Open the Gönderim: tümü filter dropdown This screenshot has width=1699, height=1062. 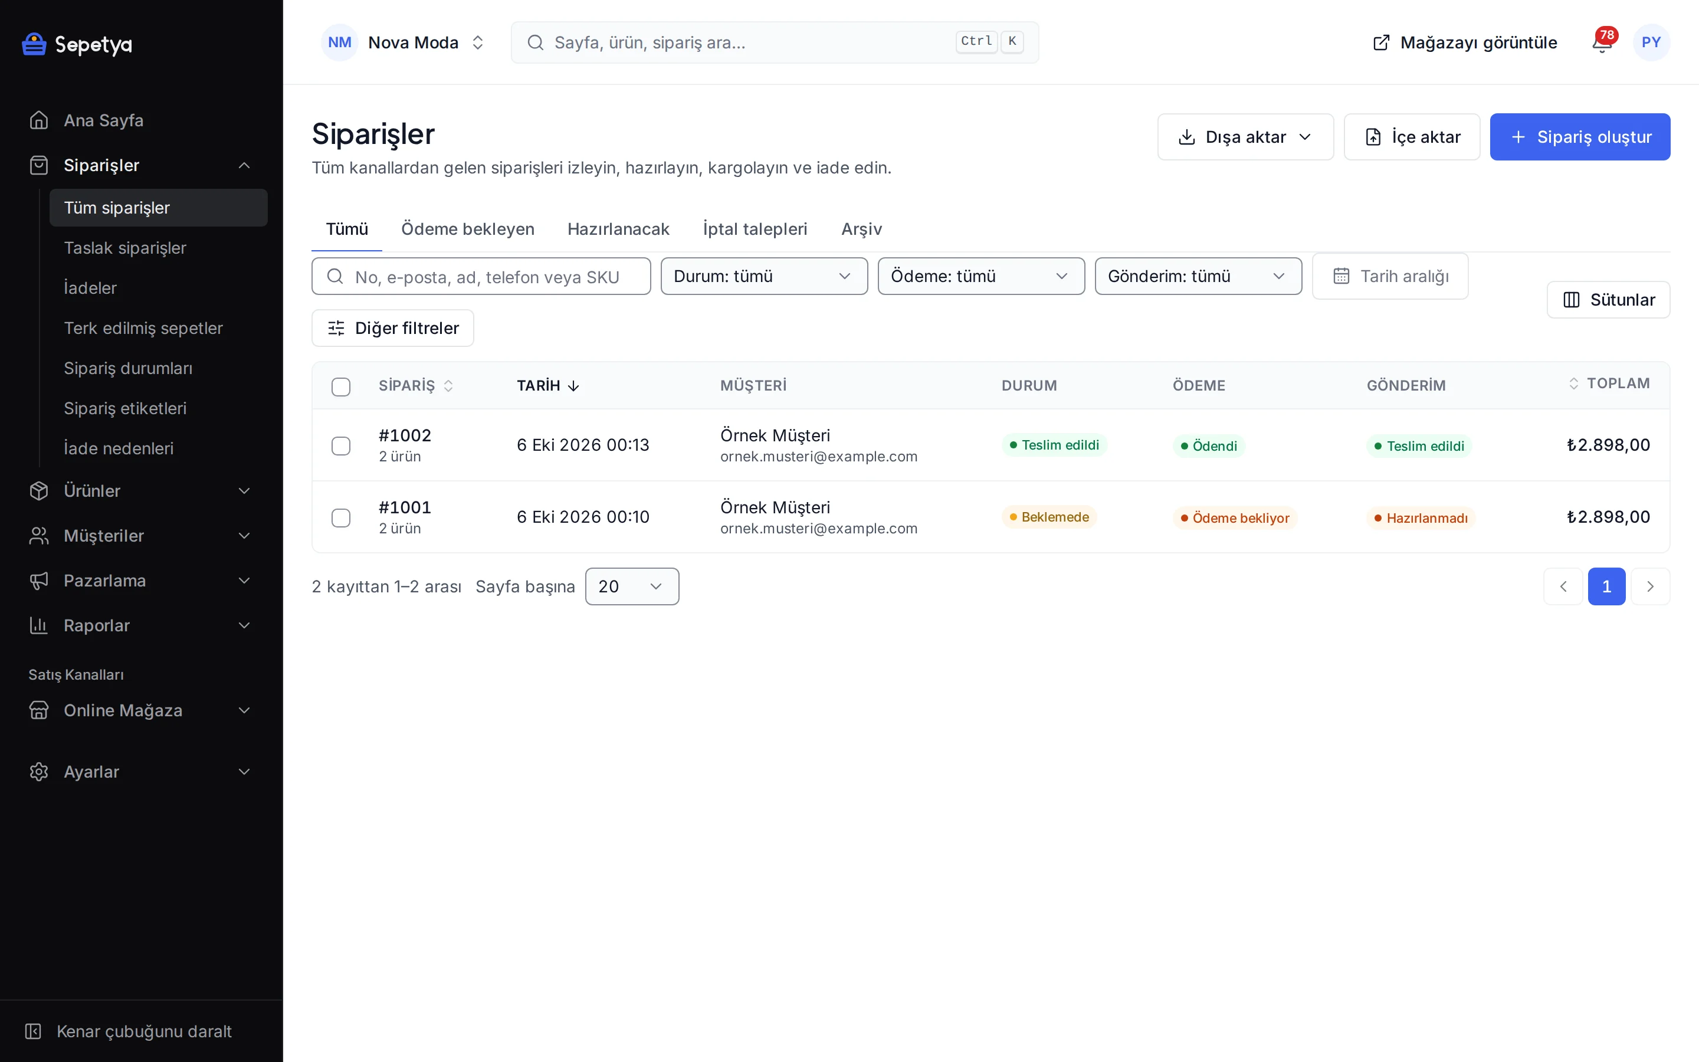coord(1198,276)
